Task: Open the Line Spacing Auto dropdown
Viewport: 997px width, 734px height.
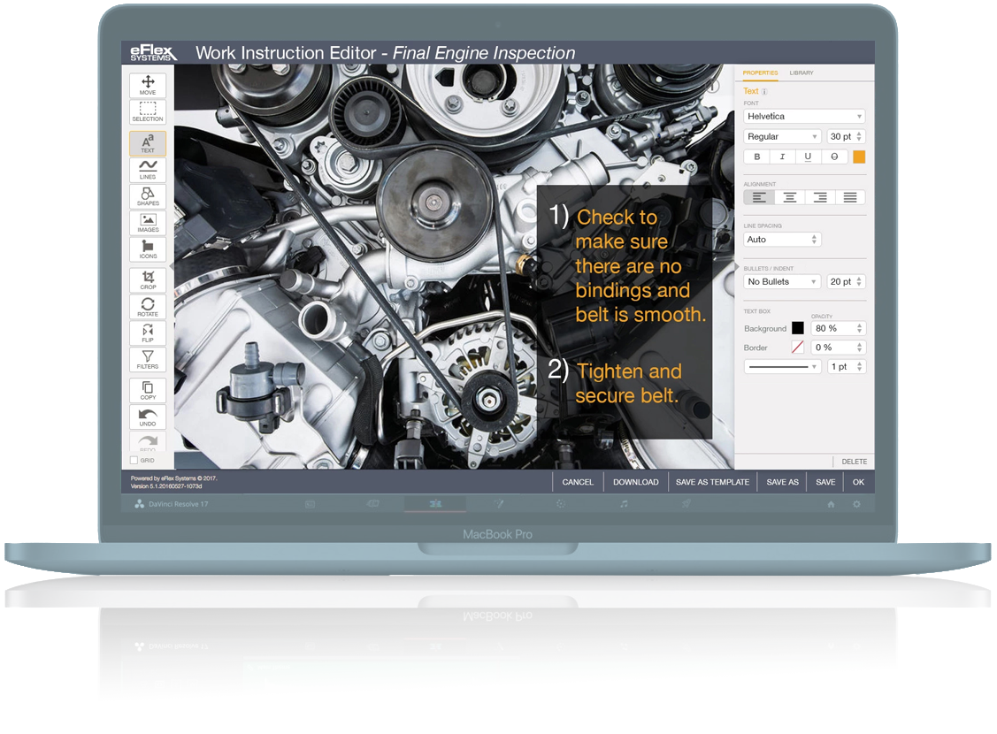Action: tap(782, 240)
